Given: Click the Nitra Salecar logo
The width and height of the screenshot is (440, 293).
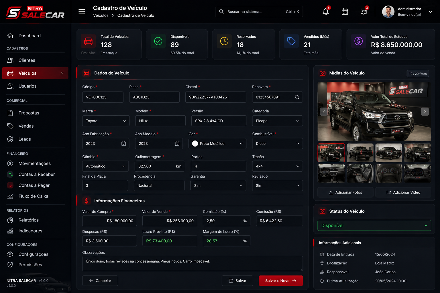Looking at the screenshot, I should click(x=35, y=12).
